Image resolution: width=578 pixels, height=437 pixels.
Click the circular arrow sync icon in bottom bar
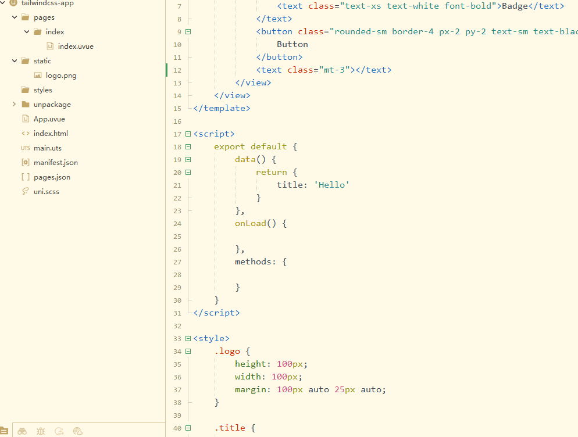click(x=59, y=431)
